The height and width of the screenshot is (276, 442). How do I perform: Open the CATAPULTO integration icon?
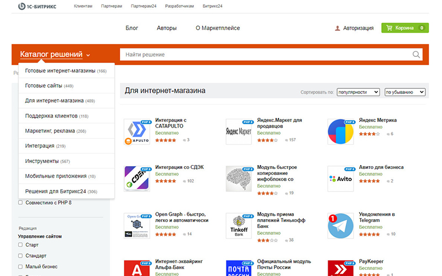[x=137, y=132]
